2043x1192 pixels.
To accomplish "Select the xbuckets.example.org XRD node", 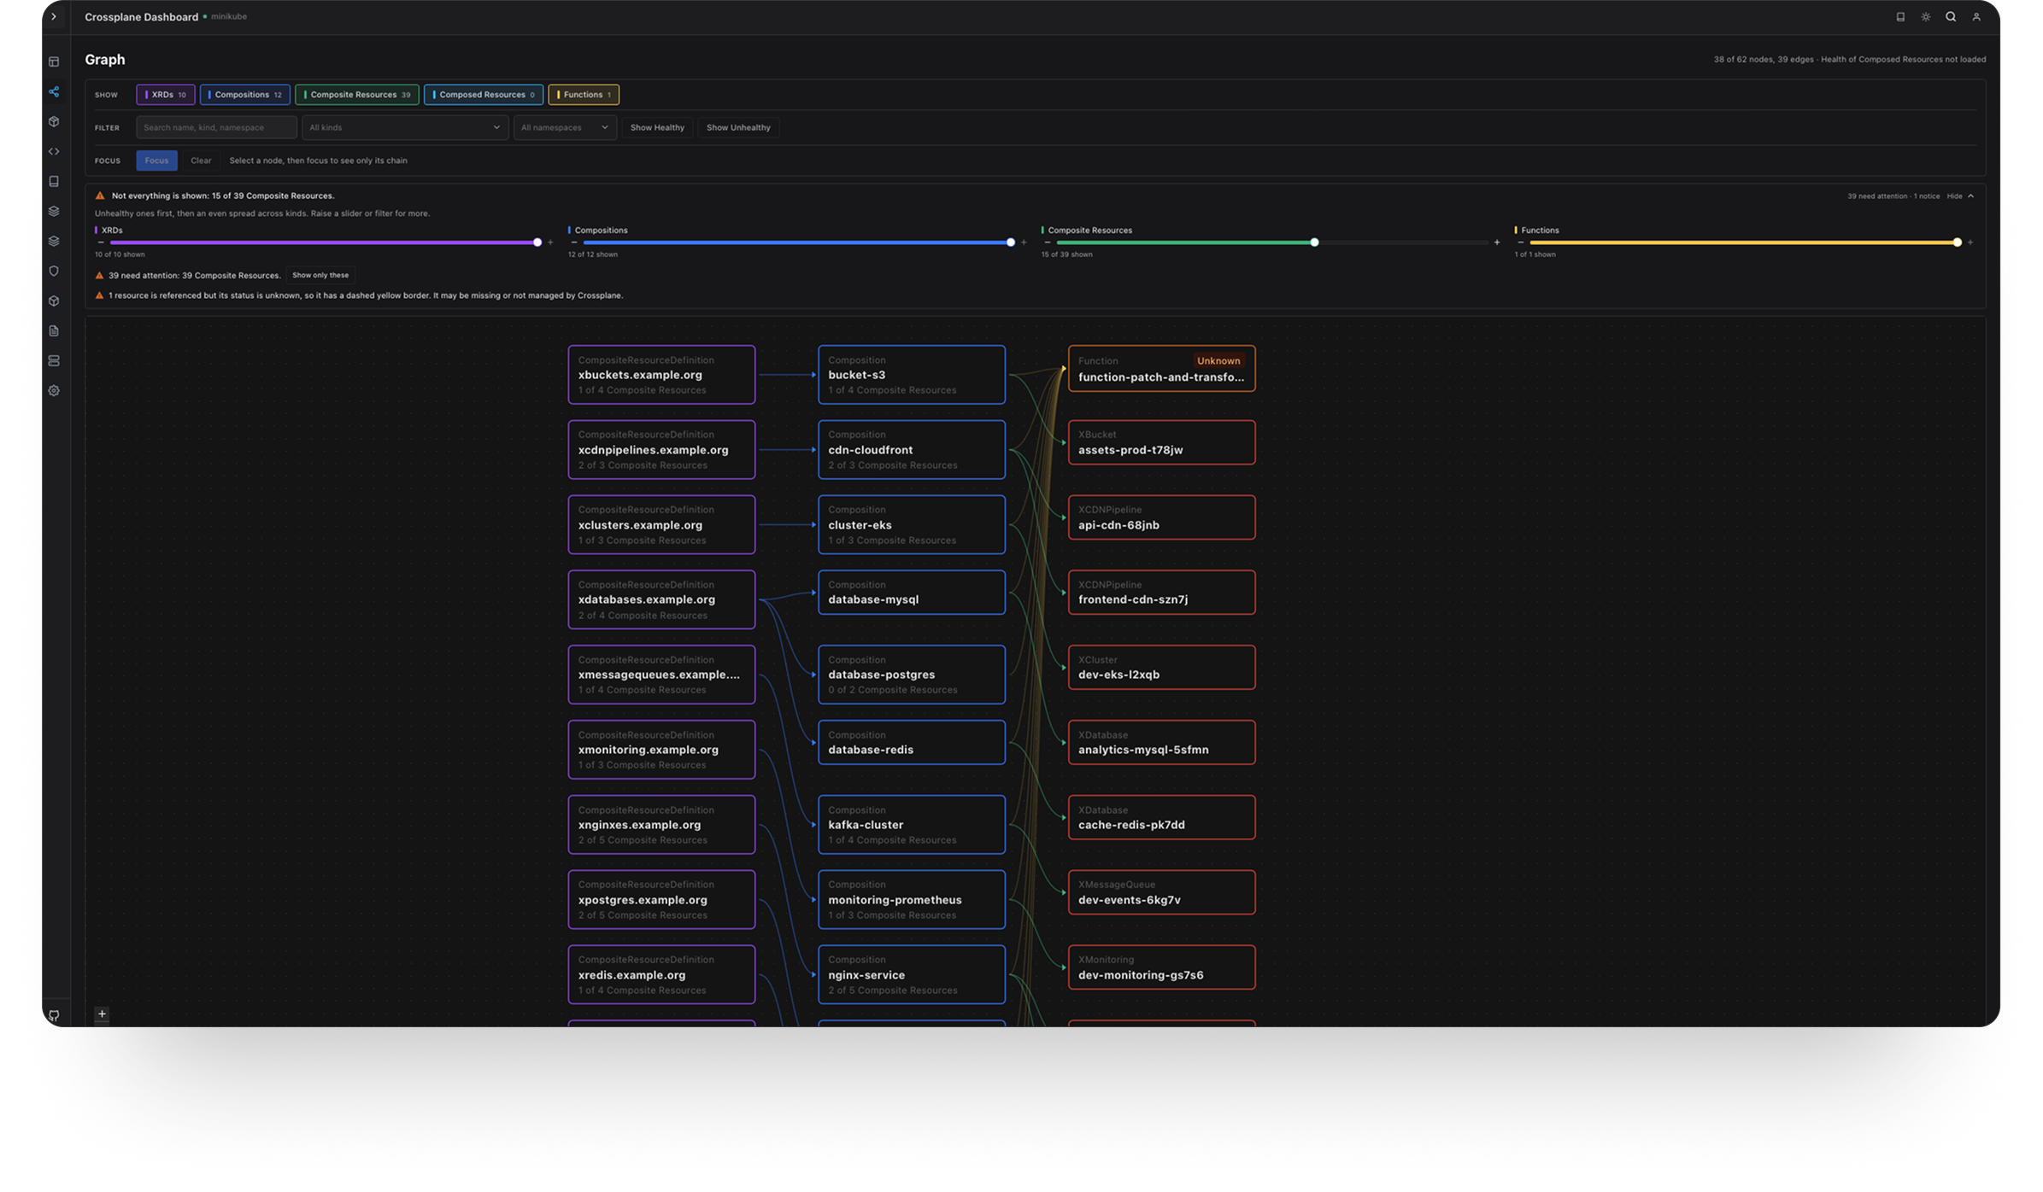I will [661, 375].
